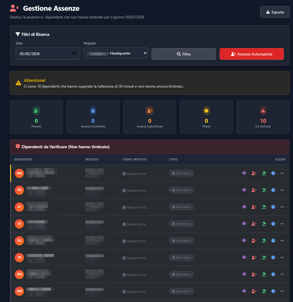293x302 pixels.
Task: Click the fingerprint icon in the EG row
Action: 244,241
